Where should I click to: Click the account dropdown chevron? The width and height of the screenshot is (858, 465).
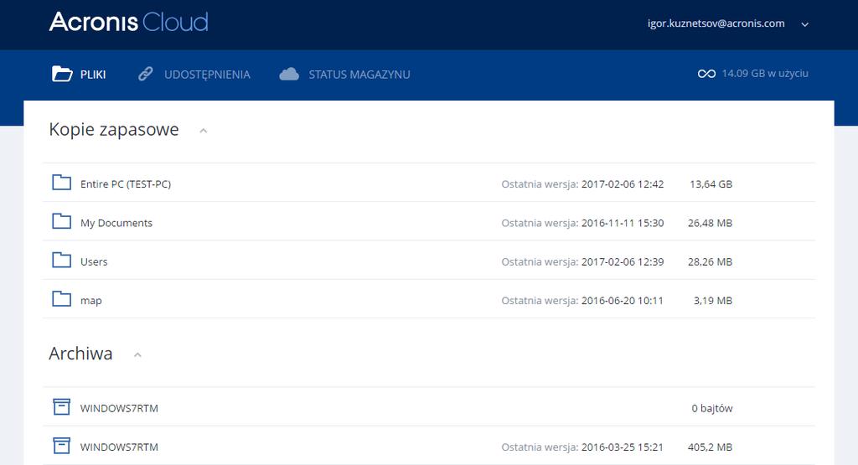coord(805,24)
